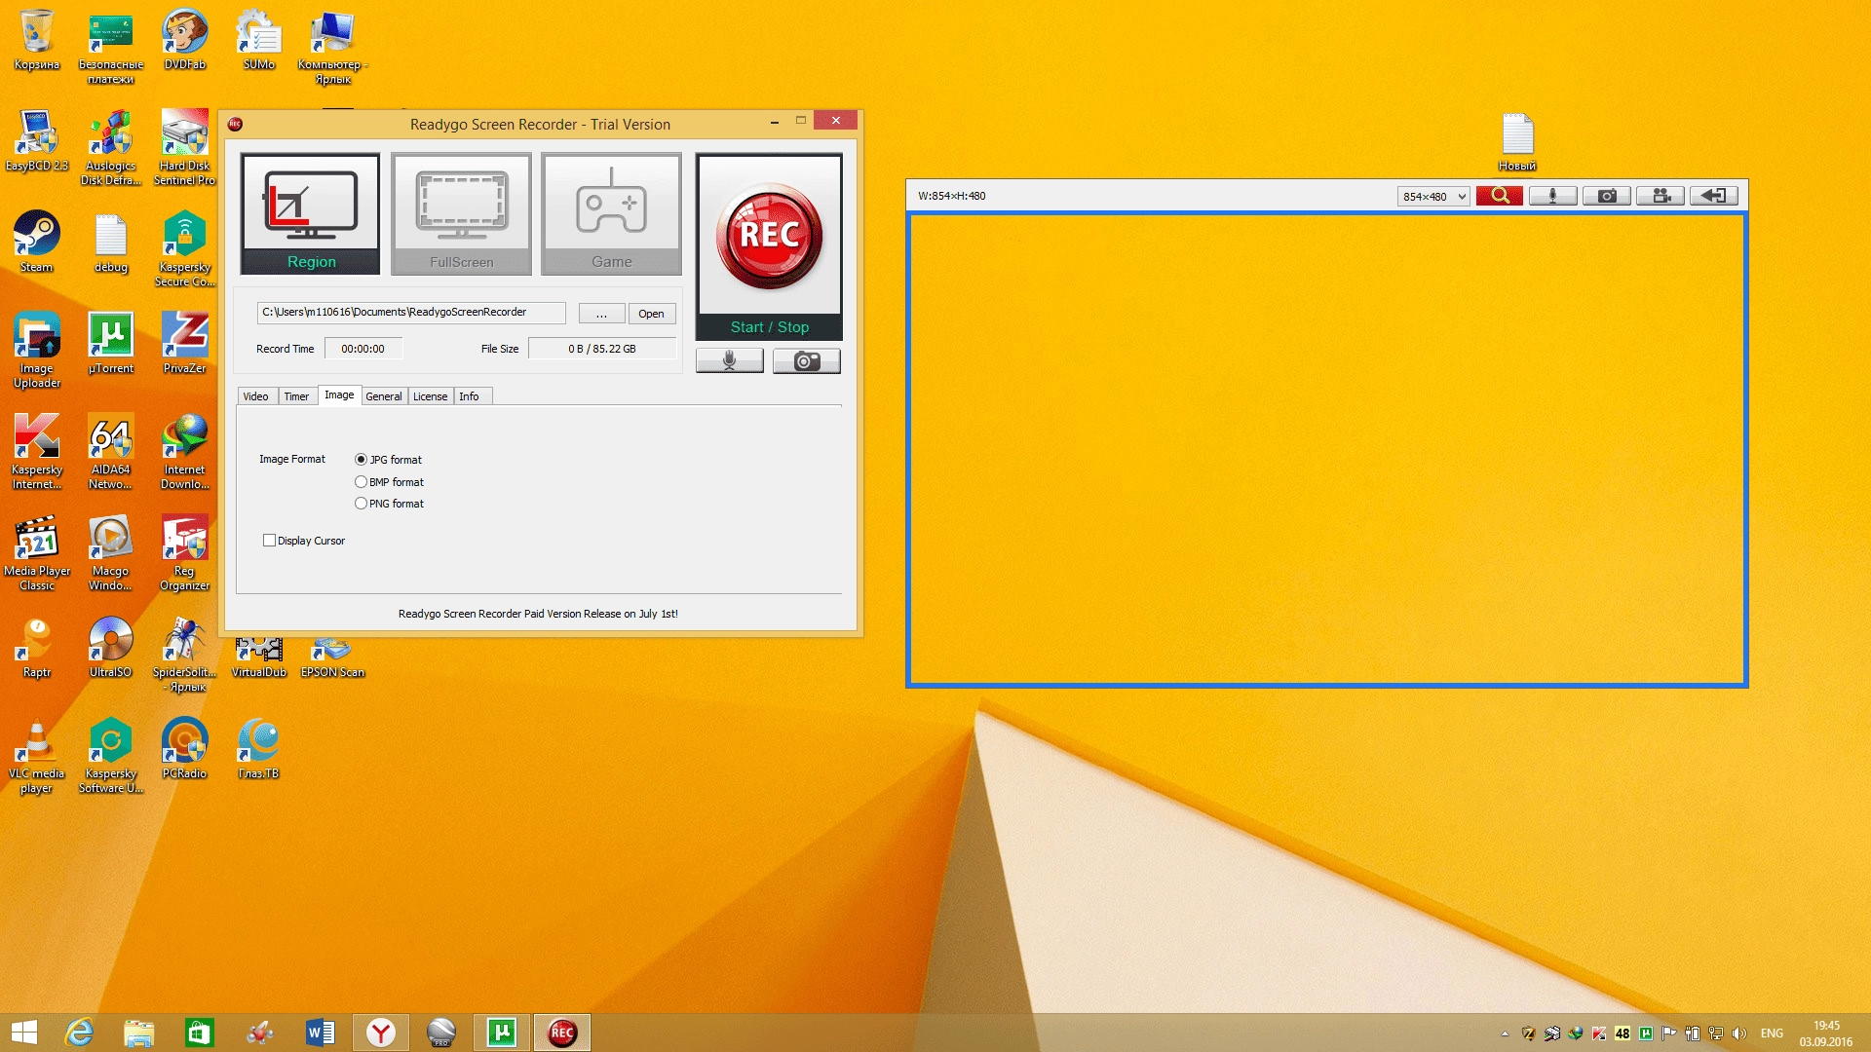Select JPG format radio button
This screenshot has height=1052, width=1871.
[361, 460]
